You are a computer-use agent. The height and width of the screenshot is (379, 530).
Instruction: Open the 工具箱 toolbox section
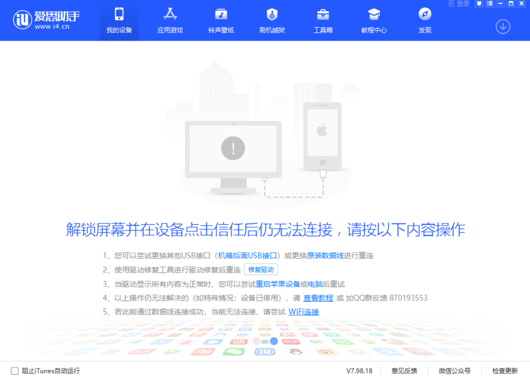pyautogui.click(x=323, y=20)
